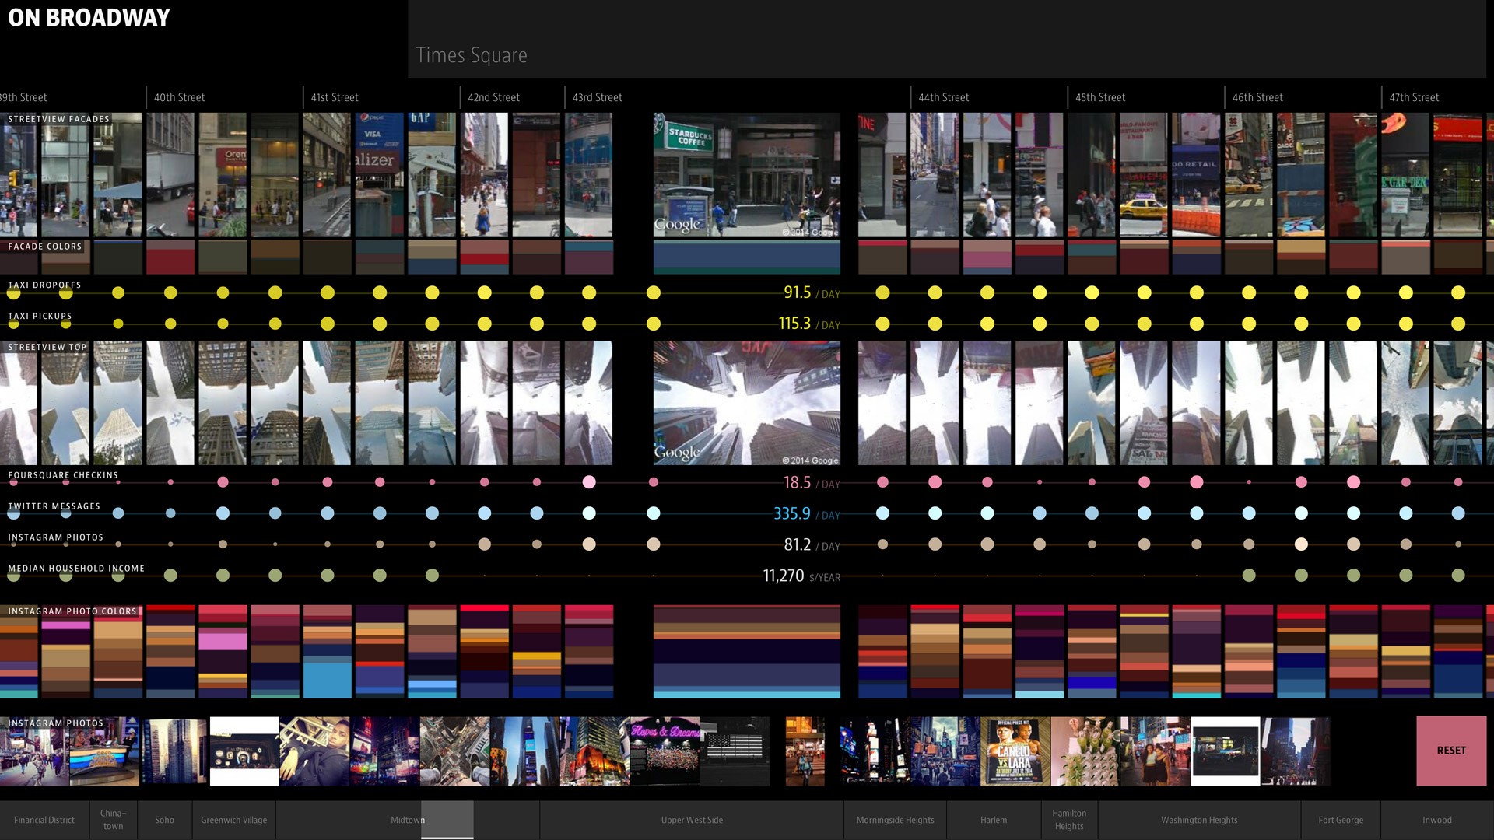Image resolution: width=1494 pixels, height=840 pixels.
Task: Open the Greenwich Village section
Action: click(x=233, y=820)
